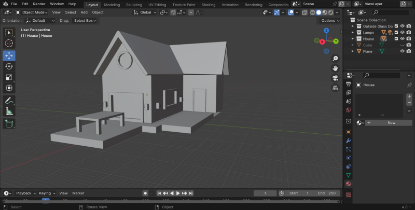The image size is (415, 210).
Task: Uncheck Outside Glass Do collection checkbox
Action: (x=396, y=26)
